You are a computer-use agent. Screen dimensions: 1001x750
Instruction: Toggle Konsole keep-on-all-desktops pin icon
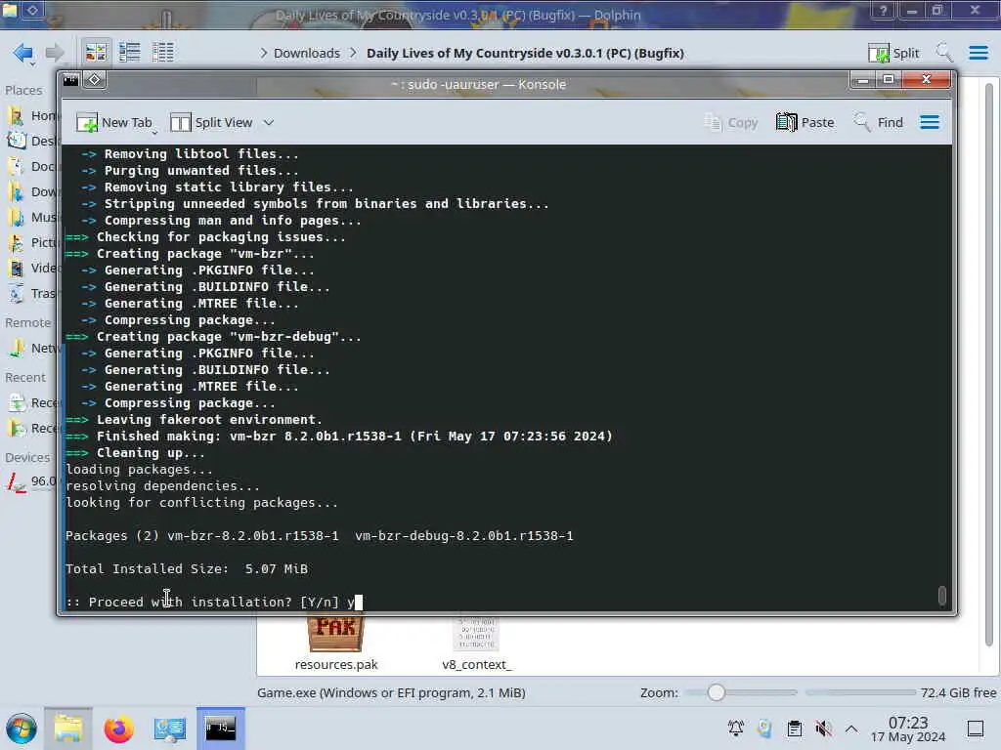(95, 80)
